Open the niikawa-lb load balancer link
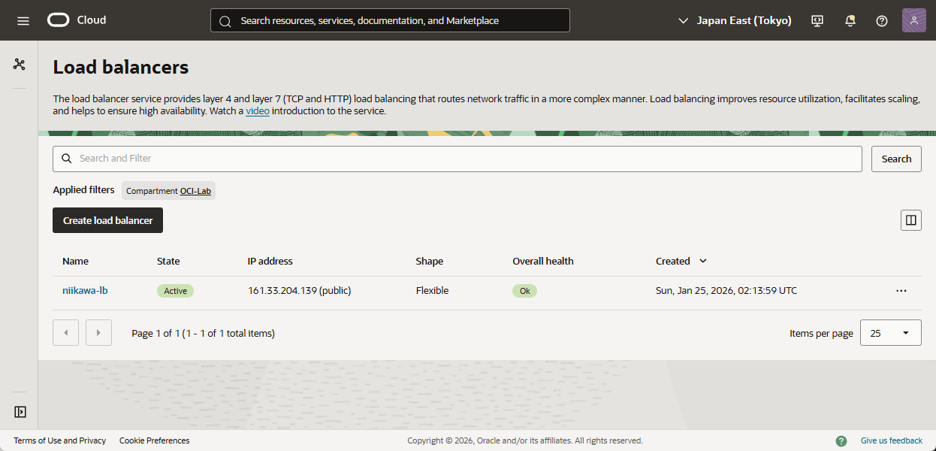The width and height of the screenshot is (936, 451). pos(85,290)
